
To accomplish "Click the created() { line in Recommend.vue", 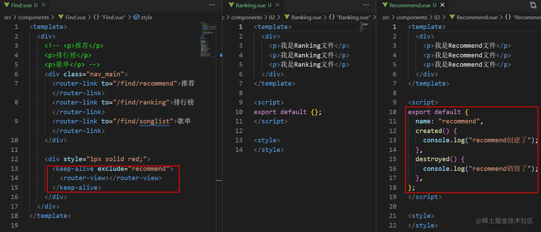I will coord(436,131).
